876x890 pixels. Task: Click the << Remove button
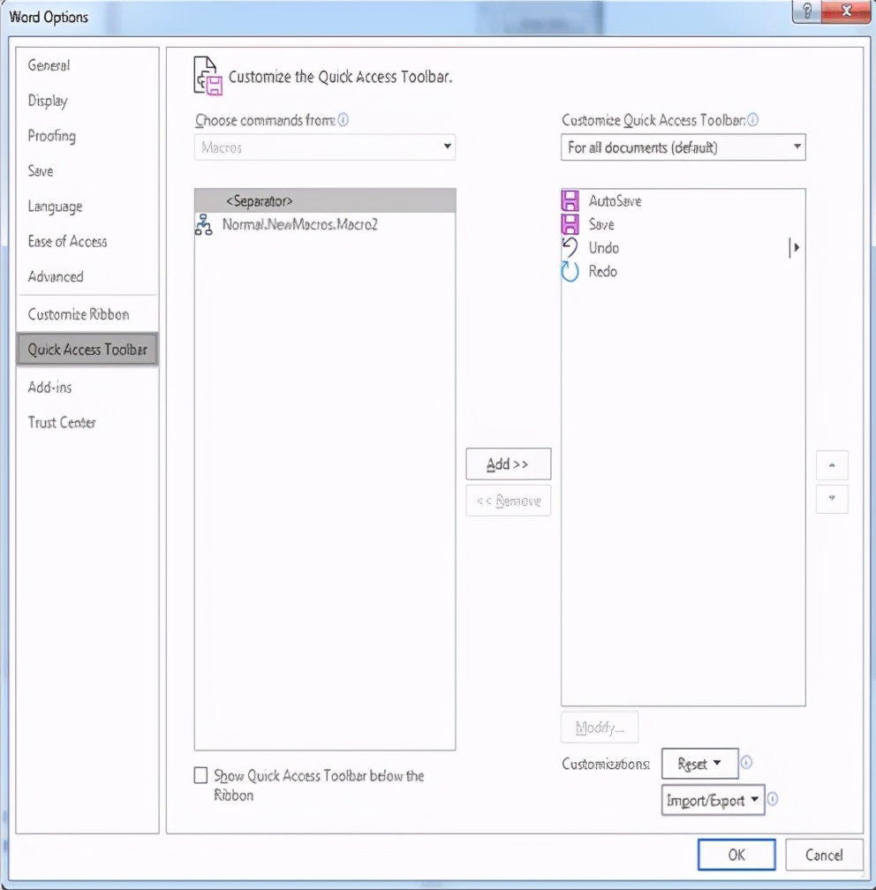[508, 501]
